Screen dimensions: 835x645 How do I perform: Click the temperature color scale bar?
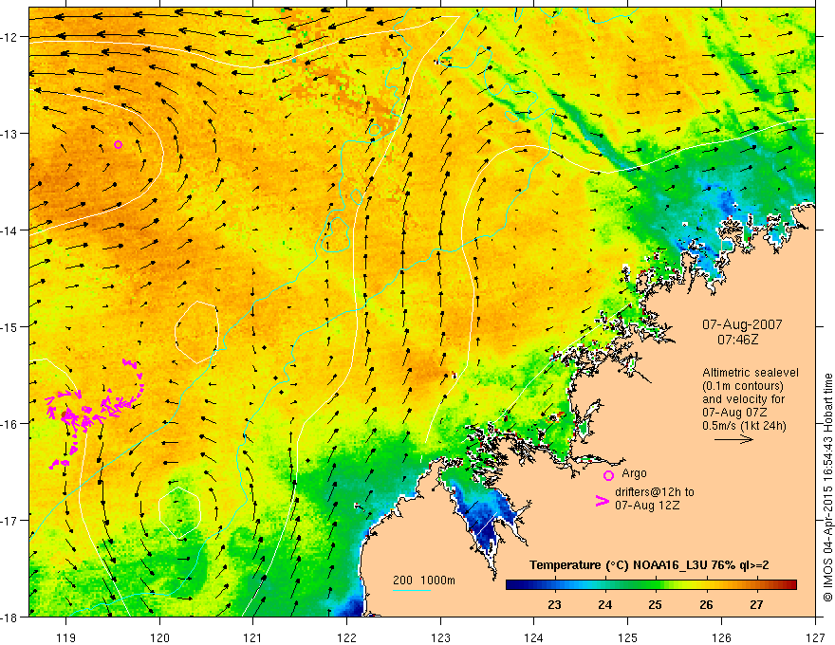point(651,585)
